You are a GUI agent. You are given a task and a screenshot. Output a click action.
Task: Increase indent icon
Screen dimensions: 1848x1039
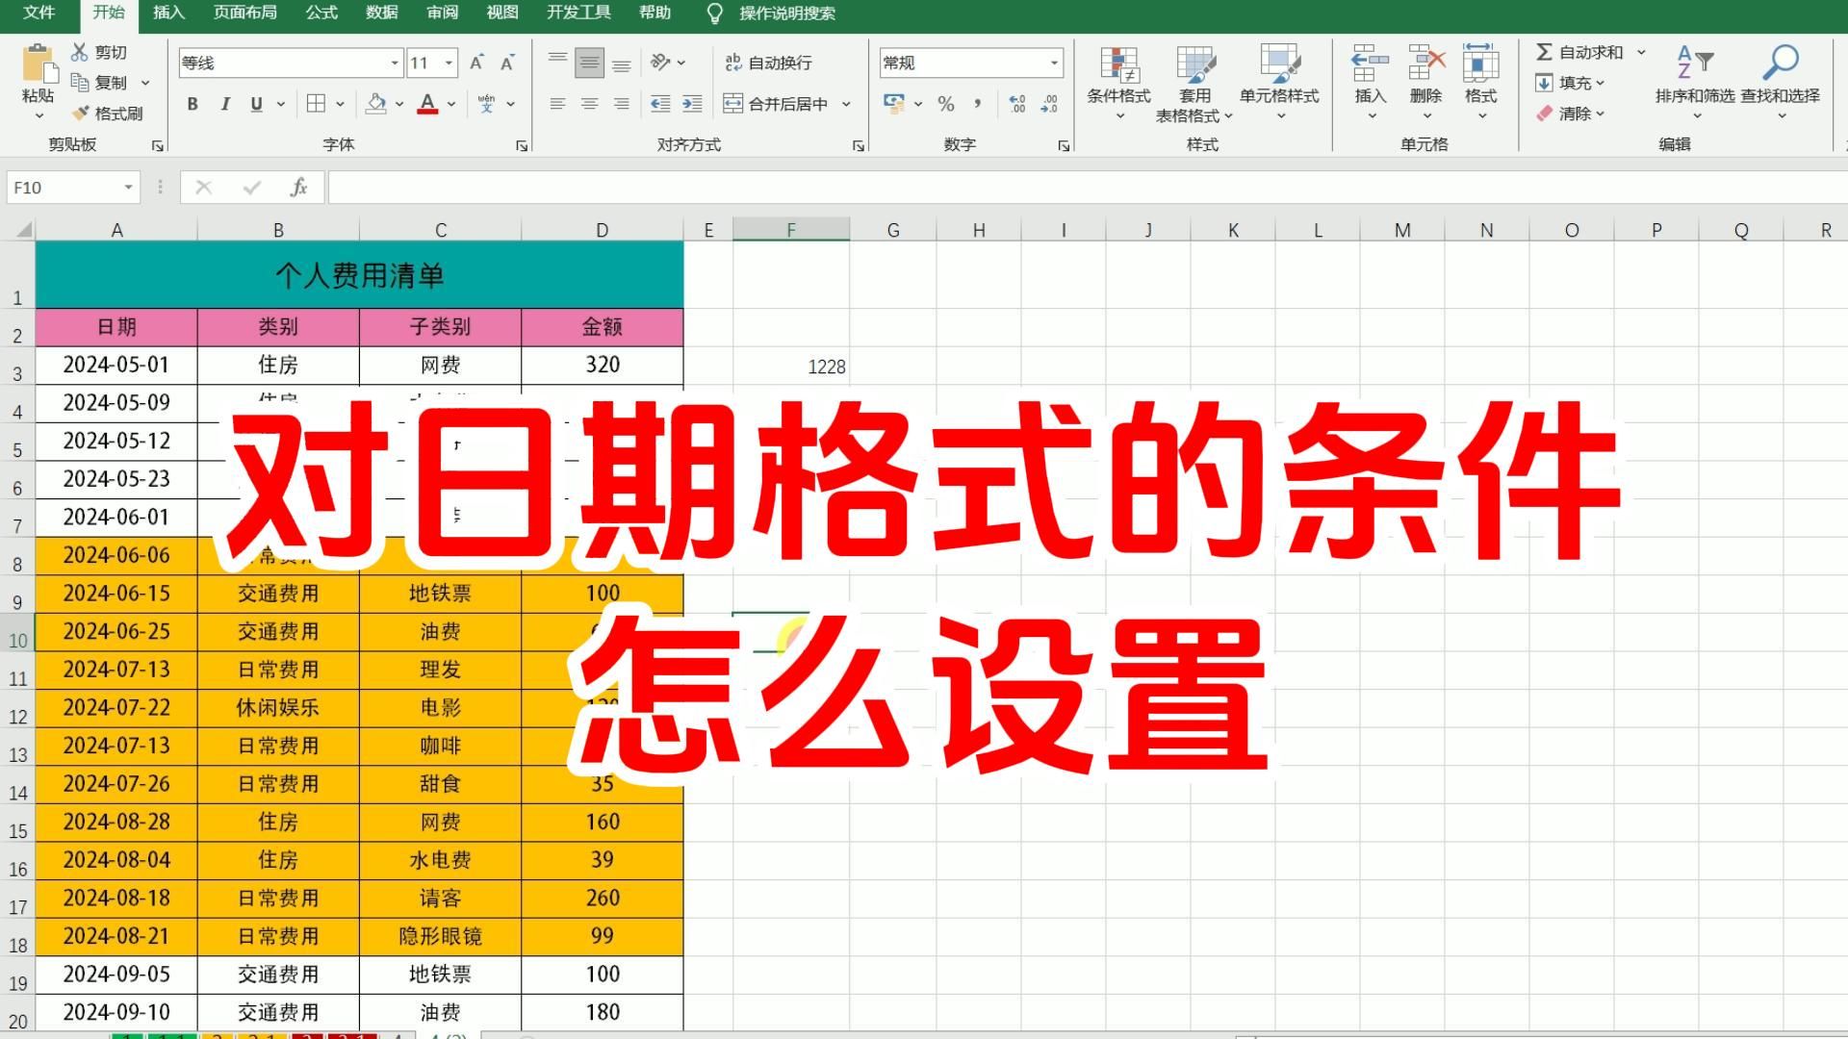coord(692,104)
